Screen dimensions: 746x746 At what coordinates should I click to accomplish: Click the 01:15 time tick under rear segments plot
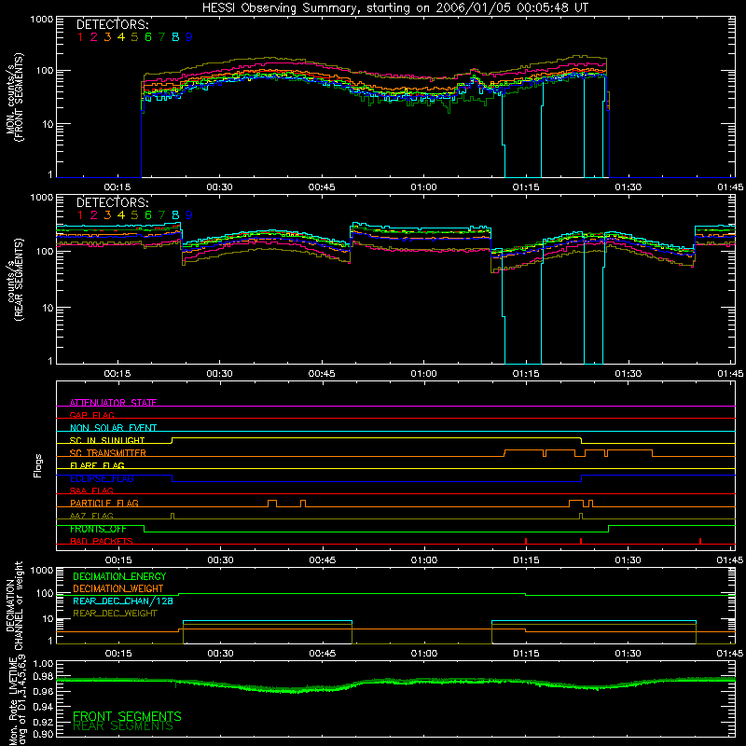pos(526,374)
